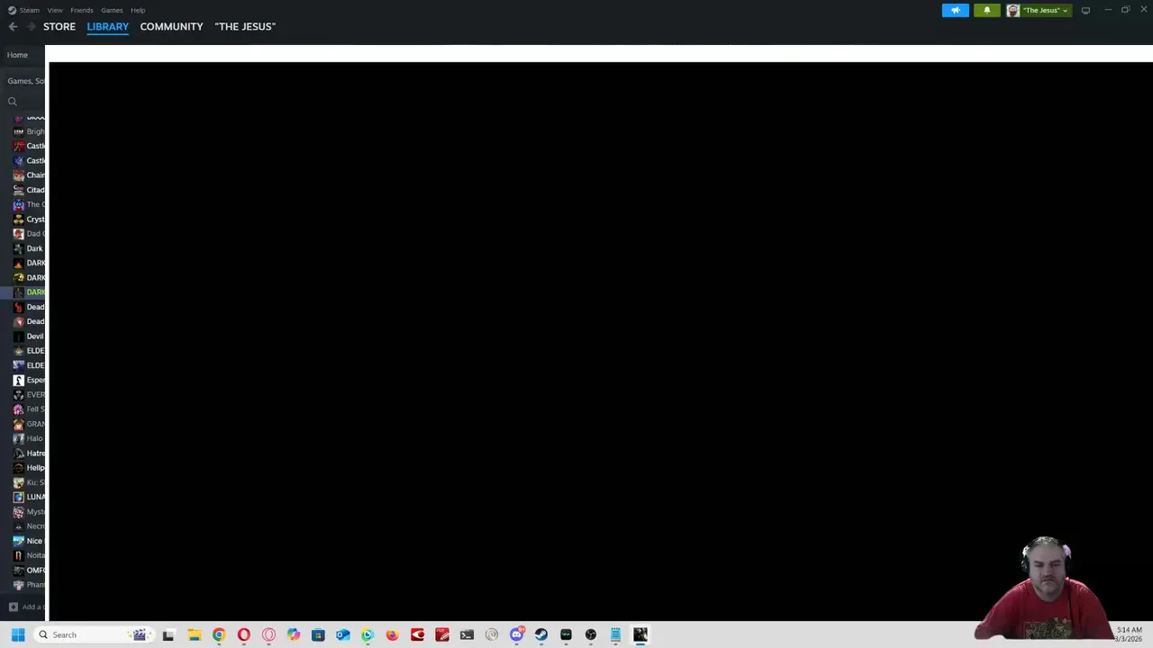The image size is (1153, 648).
Task: Select the Nice game entry
Action: (x=29, y=541)
